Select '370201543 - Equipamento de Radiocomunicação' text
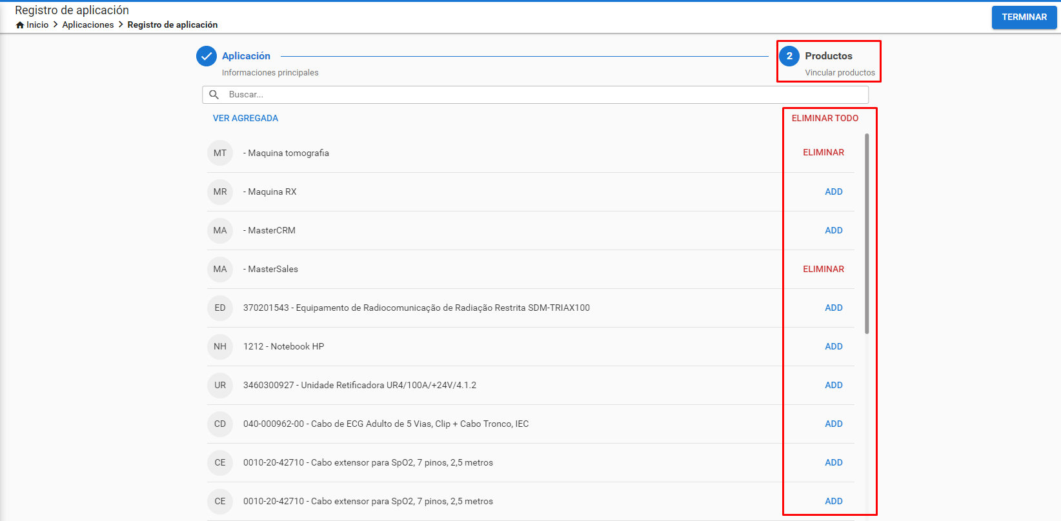 click(416, 308)
